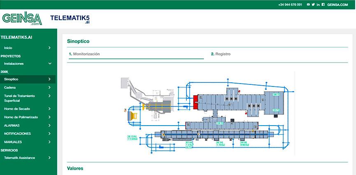Screen dimensions: 356x175
Task: Open the LinkedIn icon in header
Action: coord(318,5)
